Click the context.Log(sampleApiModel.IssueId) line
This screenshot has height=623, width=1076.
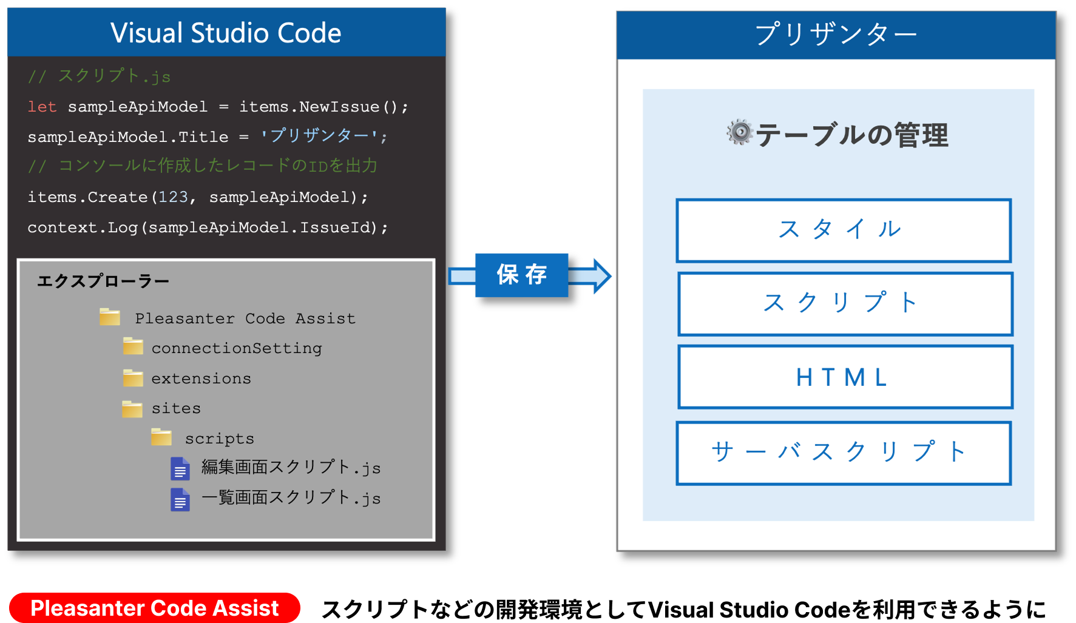click(208, 227)
